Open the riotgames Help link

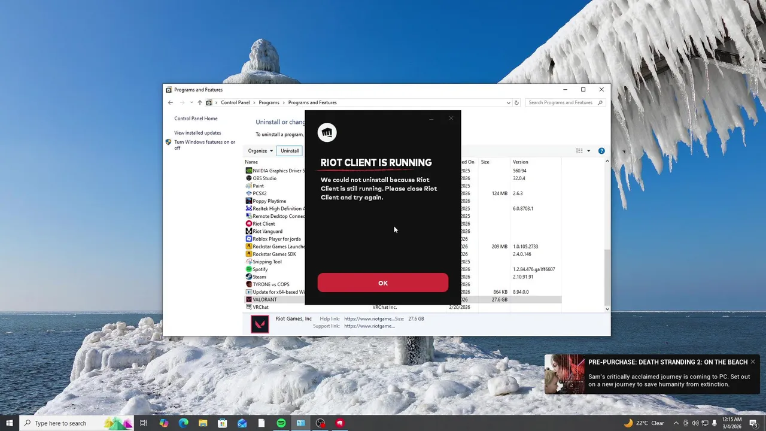tap(369, 319)
